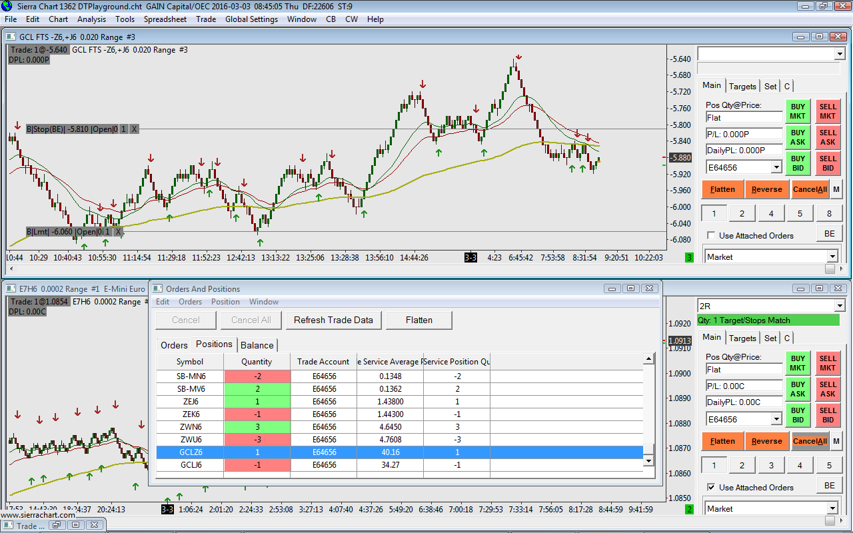This screenshot has width=853, height=533.
Task: Expand the E64656 account dropdown on GCL chart
Action: coord(776,168)
